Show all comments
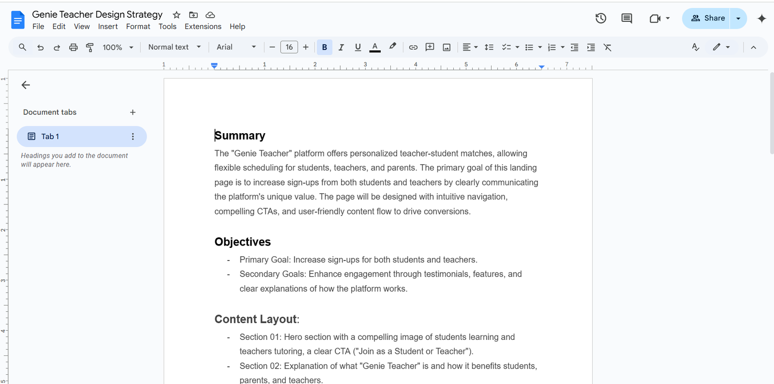This screenshot has height=384, width=774. [627, 18]
